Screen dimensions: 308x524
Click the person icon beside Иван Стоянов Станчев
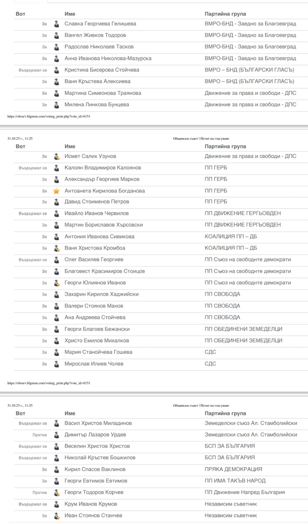coord(57,516)
